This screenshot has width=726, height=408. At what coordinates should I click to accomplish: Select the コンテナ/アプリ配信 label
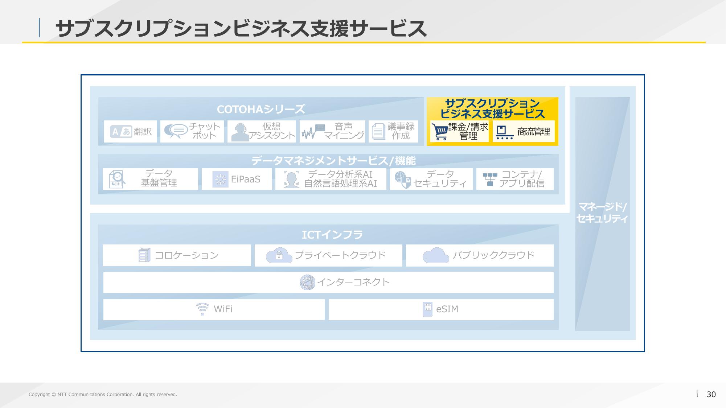click(x=522, y=179)
